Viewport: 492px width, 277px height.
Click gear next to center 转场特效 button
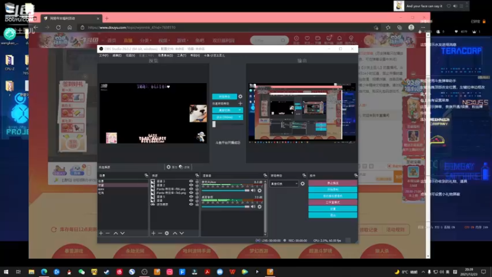pyautogui.click(x=240, y=97)
